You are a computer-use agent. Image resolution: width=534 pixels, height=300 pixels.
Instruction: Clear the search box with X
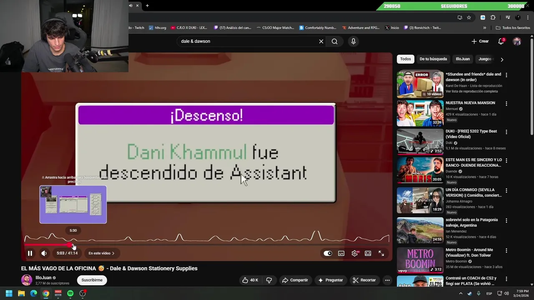tap(321, 41)
